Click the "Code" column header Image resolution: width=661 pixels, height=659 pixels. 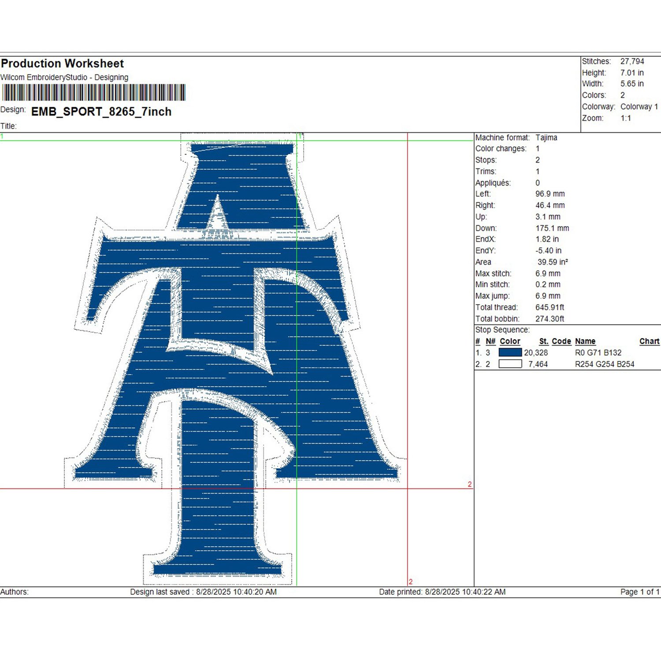tap(561, 342)
